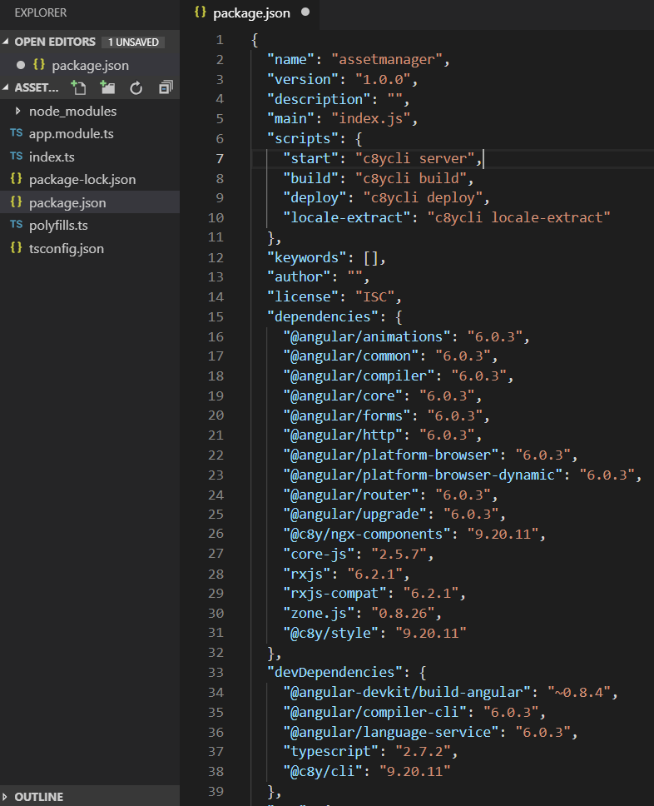
Task: Click the 1 UNSAVED badge
Action: 133,42
